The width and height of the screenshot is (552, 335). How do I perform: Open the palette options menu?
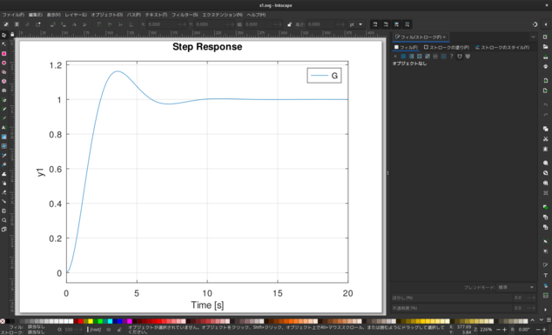point(549,320)
